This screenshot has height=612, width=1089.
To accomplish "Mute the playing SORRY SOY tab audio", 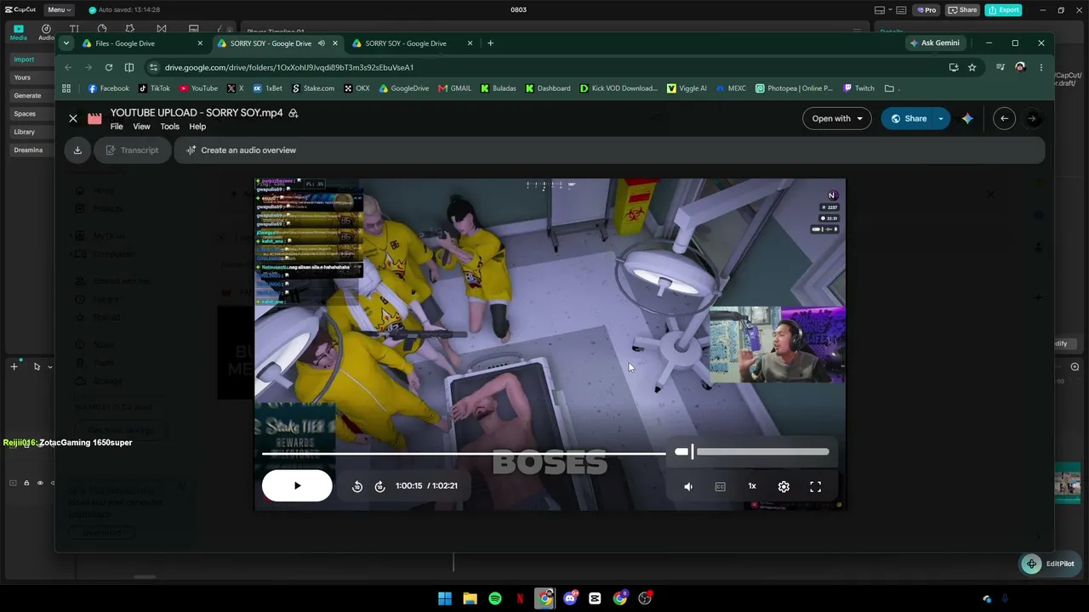I will tap(322, 43).
